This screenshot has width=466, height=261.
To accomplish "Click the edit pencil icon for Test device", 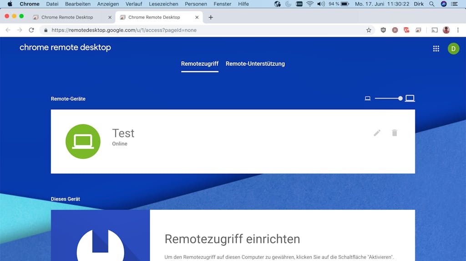I will coord(377,133).
